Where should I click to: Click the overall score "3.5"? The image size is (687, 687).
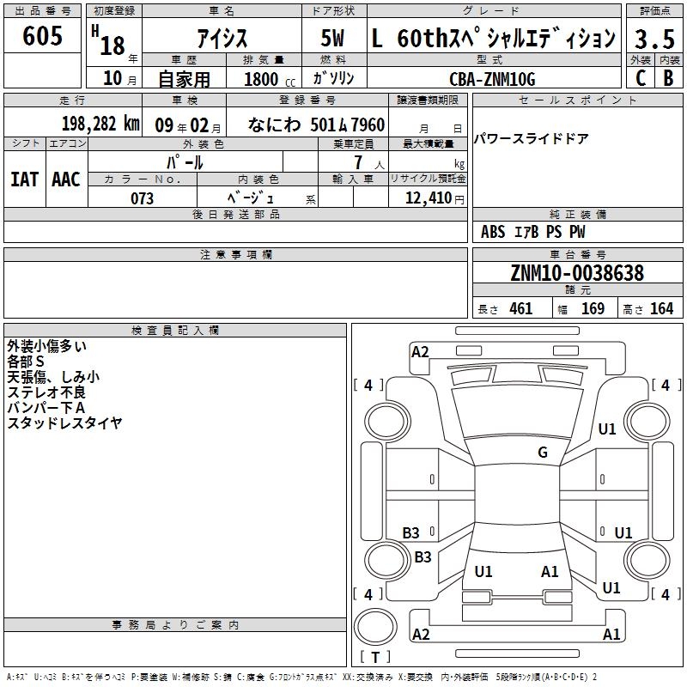coord(654,39)
